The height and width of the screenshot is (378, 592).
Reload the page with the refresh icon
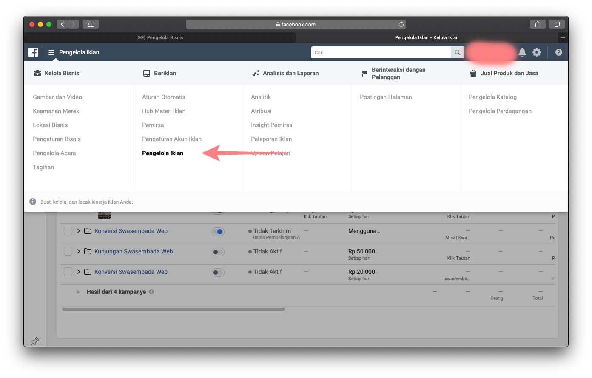coord(401,24)
